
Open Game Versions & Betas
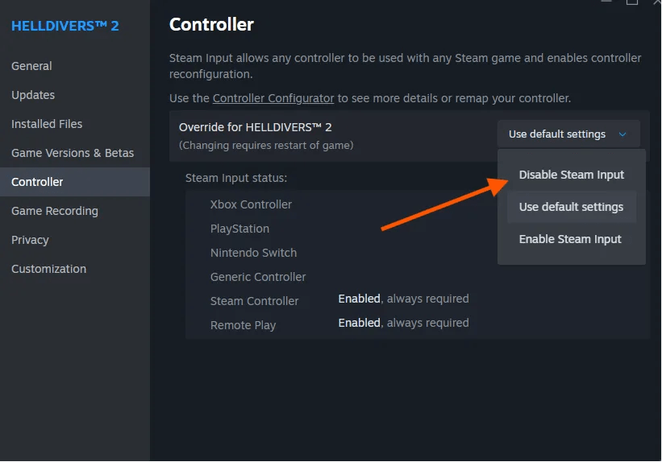tap(73, 153)
